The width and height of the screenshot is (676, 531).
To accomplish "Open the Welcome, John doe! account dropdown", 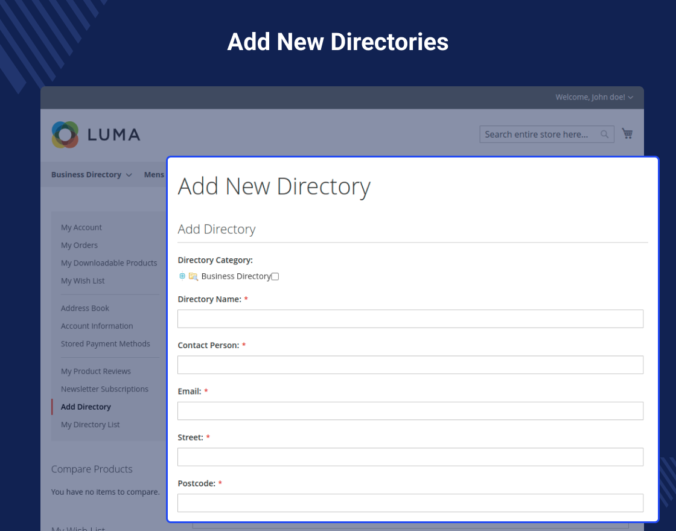I will [594, 97].
